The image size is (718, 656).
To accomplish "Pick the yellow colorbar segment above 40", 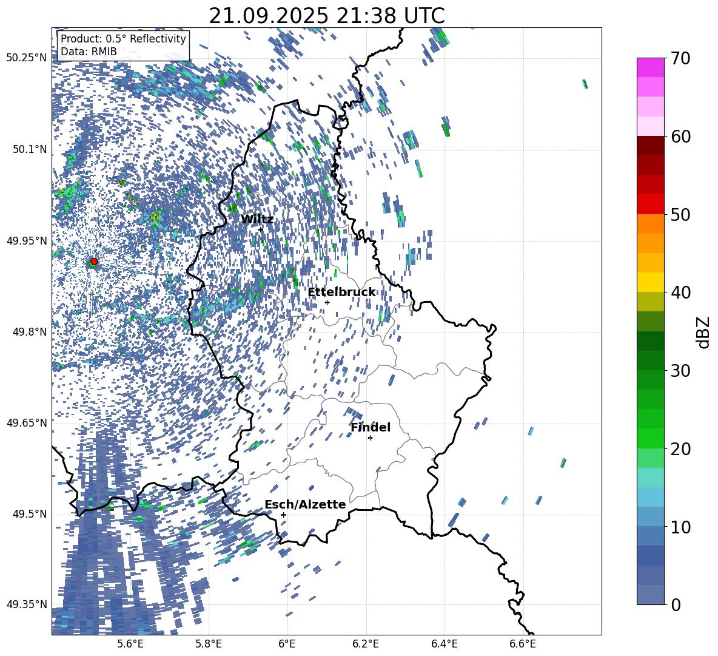I will 650,282.
